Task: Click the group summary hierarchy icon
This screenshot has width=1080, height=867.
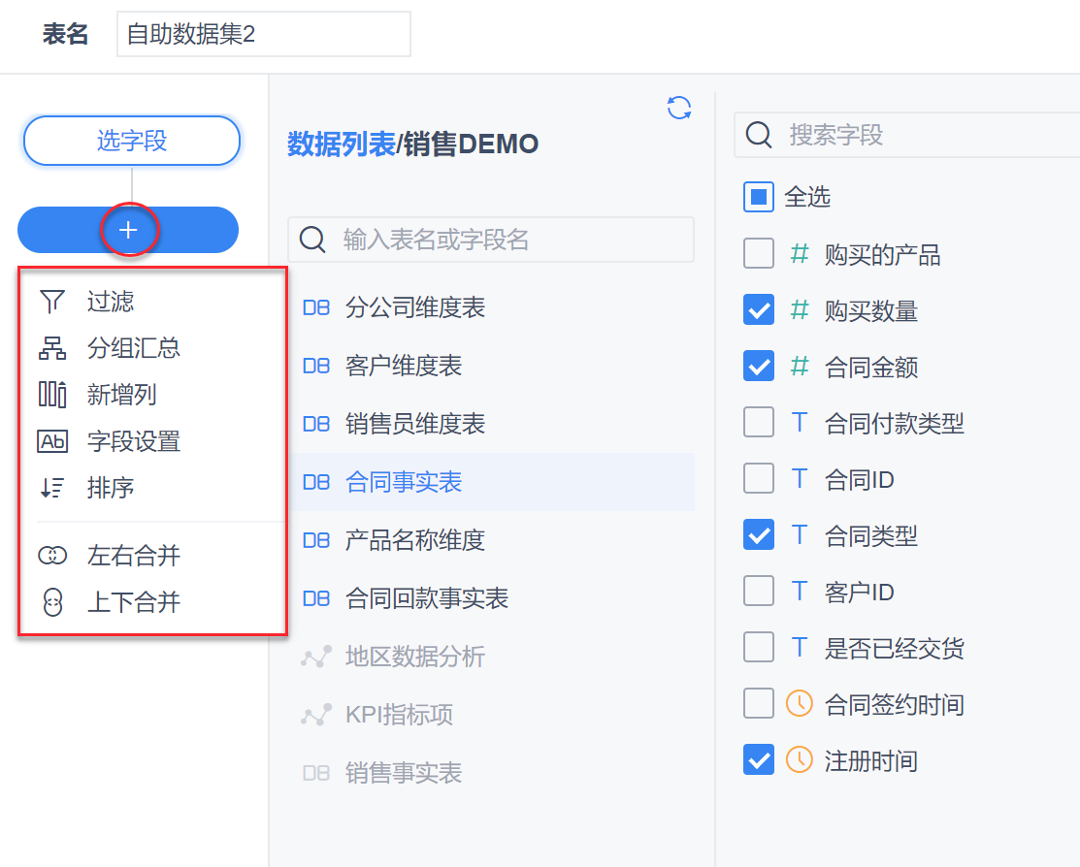Action: point(52,348)
